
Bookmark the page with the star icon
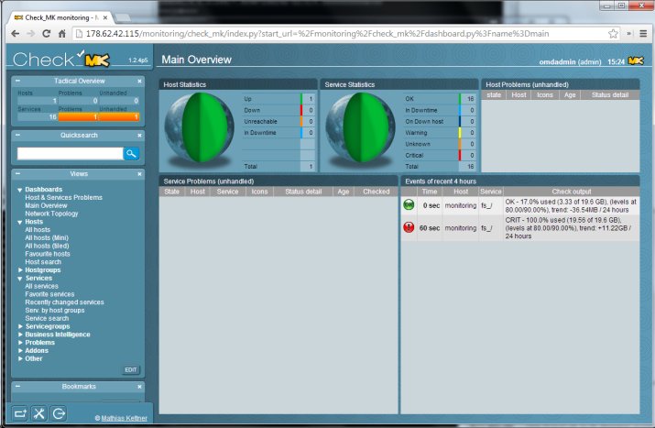tap(613, 34)
